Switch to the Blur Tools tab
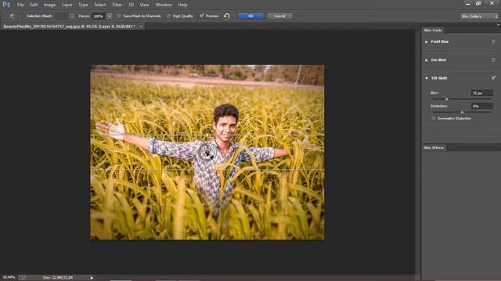The width and height of the screenshot is (501, 281). pyautogui.click(x=433, y=30)
